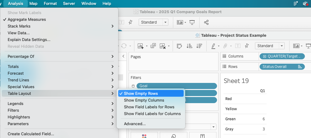
Task: Click the pin icon in Company Goals Report toolbar
Action: (x=130, y=22)
